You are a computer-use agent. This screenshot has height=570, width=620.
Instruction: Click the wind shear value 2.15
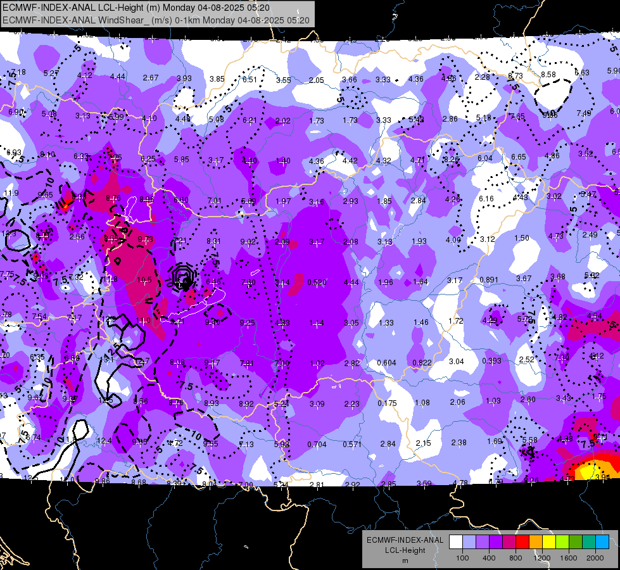(x=424, y=443)
